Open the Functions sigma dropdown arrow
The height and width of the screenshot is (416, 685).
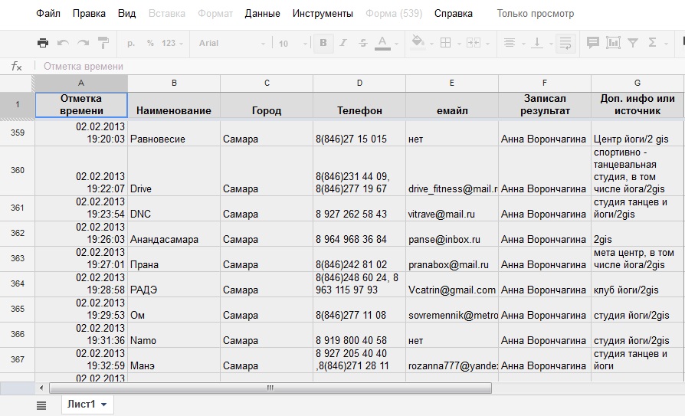[x=666, y=44]
